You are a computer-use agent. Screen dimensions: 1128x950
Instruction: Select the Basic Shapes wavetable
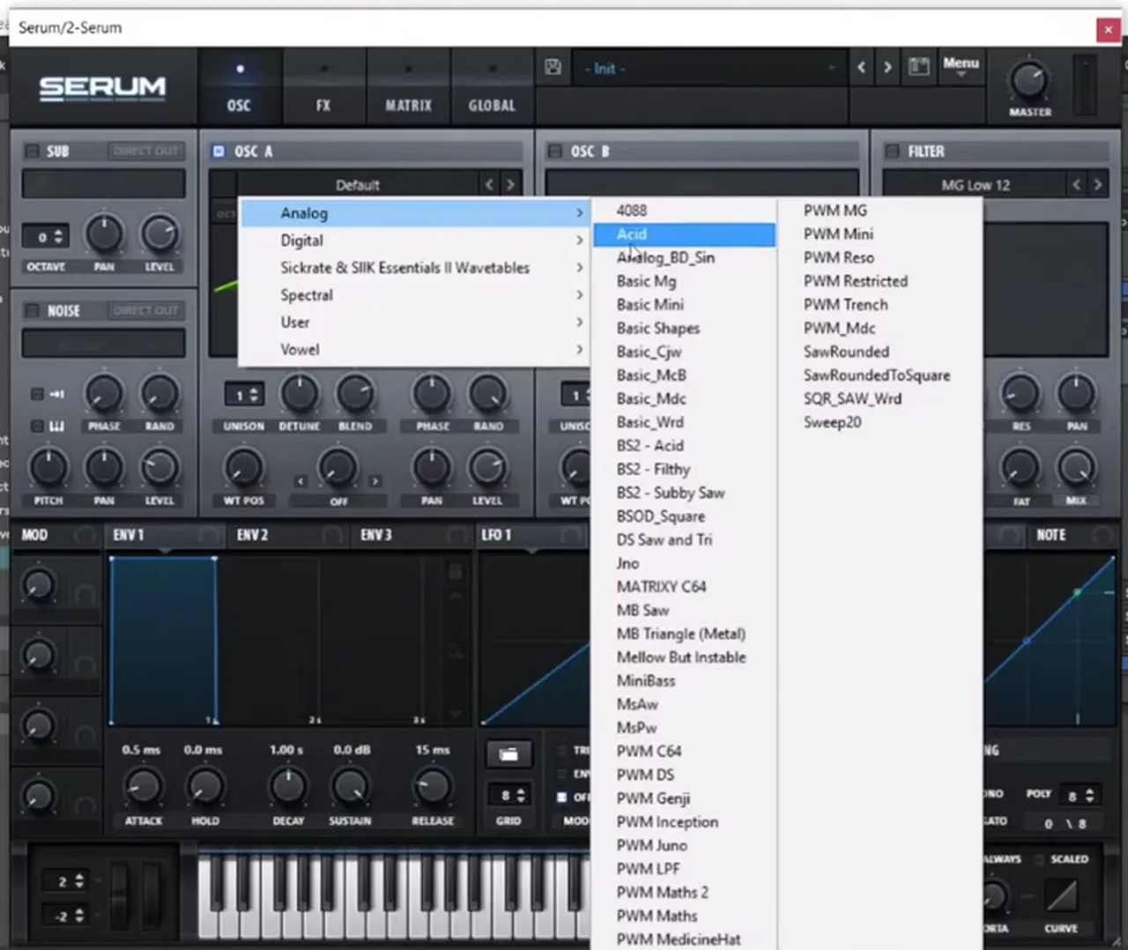point(684,329)
